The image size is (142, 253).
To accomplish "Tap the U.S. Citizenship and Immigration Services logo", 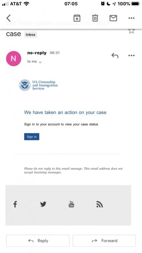I will pos(38,85).
